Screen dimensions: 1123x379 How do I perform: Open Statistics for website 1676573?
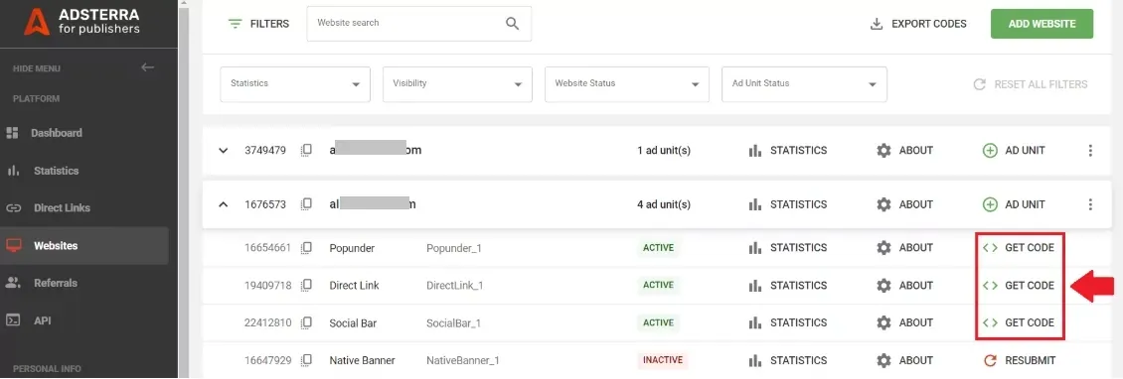(787, 204)
